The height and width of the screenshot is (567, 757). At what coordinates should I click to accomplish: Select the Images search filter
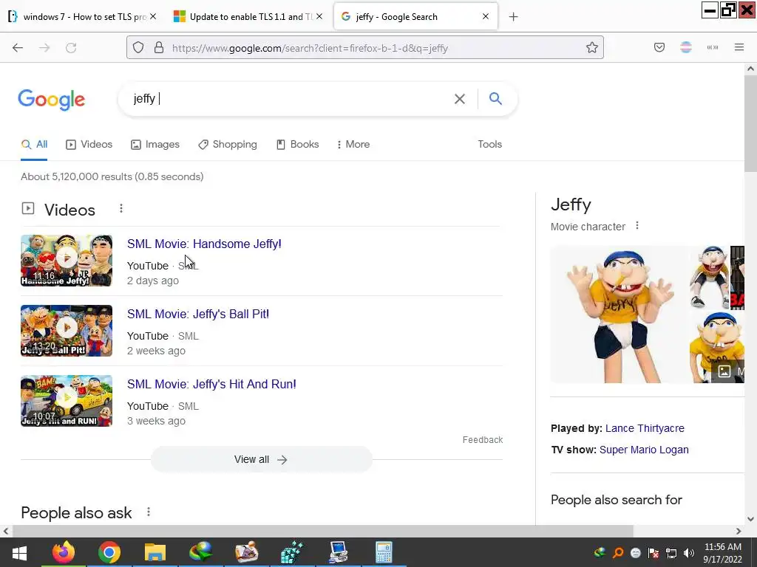(155, 144)
